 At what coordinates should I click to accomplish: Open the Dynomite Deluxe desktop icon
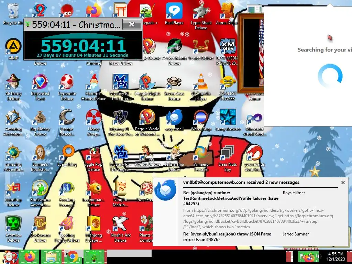(67, 87)
